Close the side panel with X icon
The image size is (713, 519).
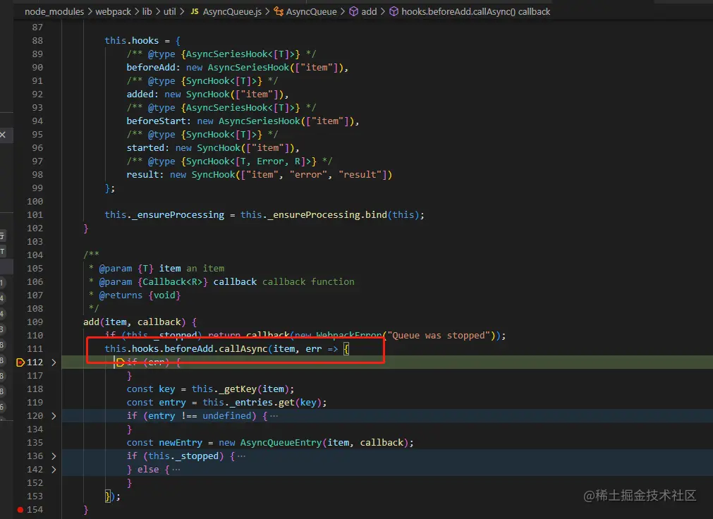tap(3, 134)
